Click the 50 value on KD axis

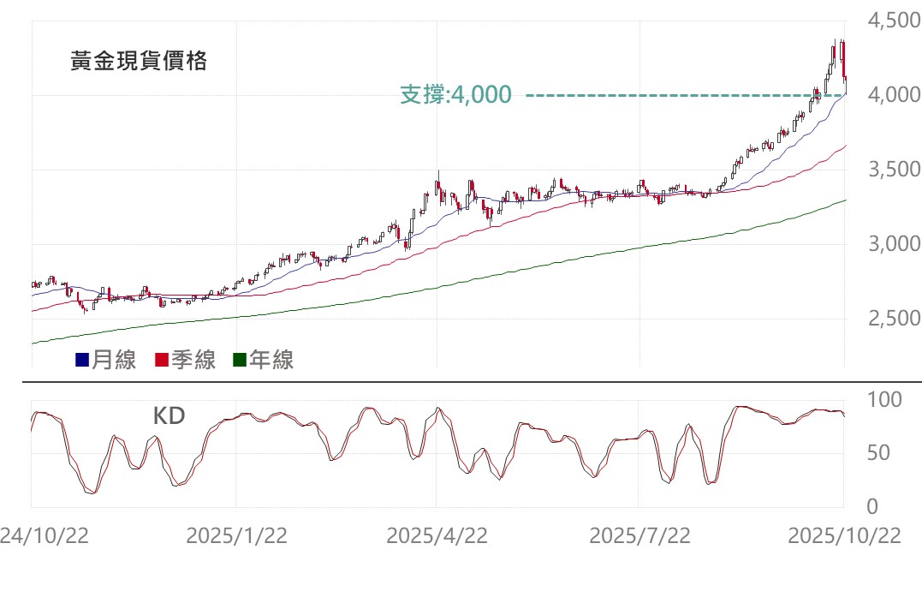pos(878,453)
